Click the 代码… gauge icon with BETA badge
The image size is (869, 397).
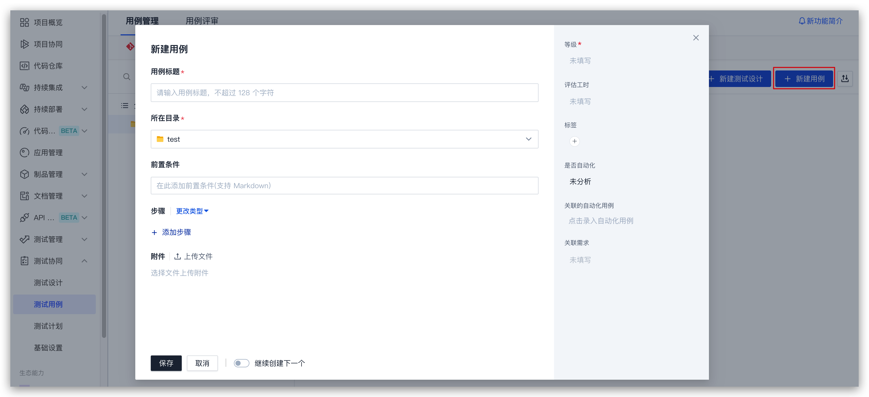click(24, 131)
